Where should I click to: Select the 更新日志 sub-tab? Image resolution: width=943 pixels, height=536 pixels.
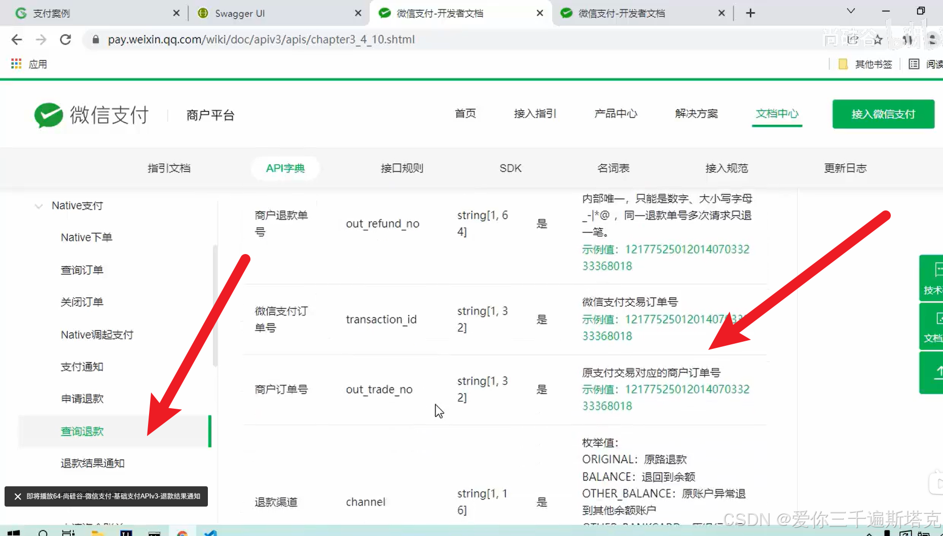pos(845,168)
